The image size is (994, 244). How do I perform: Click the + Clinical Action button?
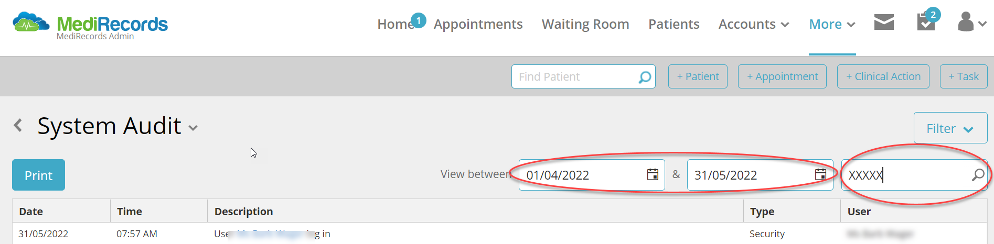click(x=883, y=76)
